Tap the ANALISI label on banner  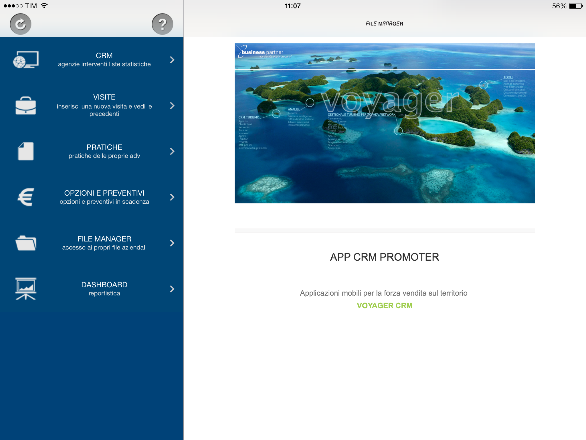[294, 109]
